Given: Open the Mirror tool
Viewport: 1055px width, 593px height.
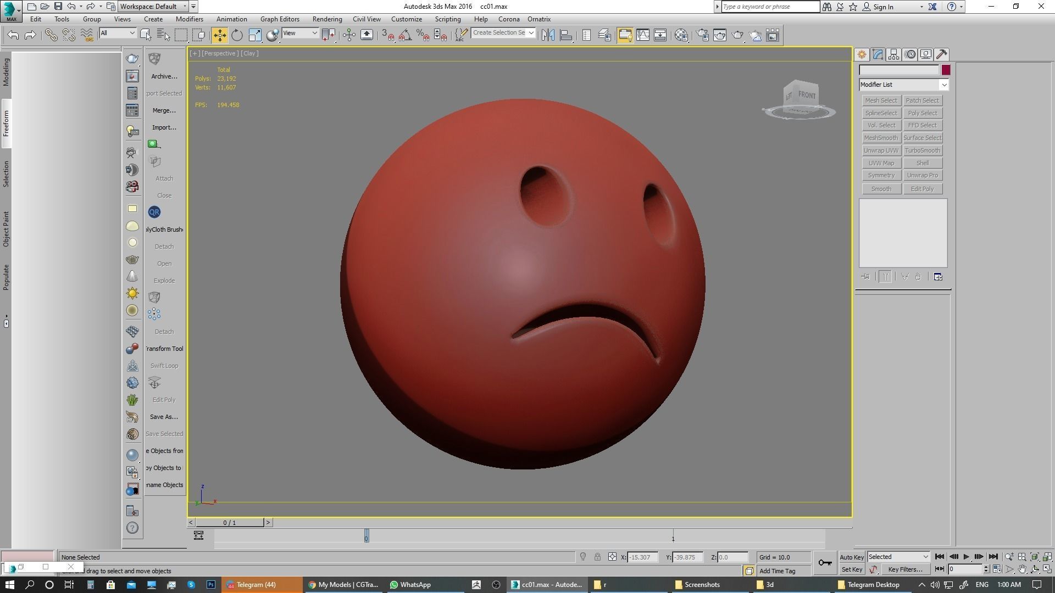Looking at the screenshot, I should (548, 35).
